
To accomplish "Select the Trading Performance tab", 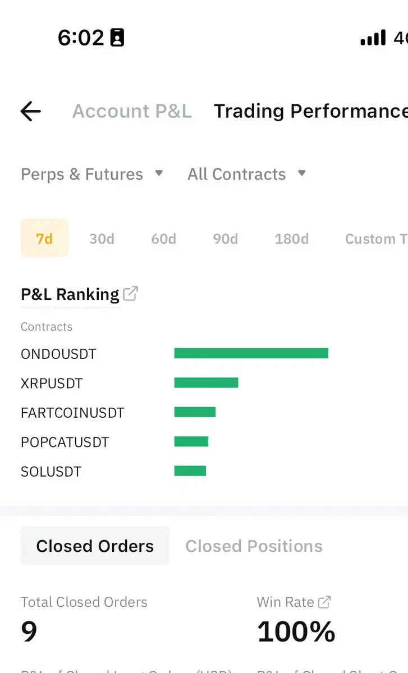I will pyautogui.click(x=310, y=111).
